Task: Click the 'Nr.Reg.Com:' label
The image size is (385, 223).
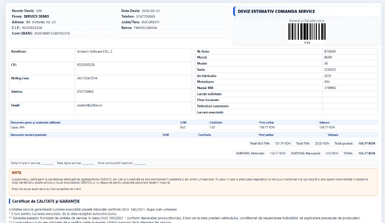Action: pyautogui.click(x=20, y=78)
